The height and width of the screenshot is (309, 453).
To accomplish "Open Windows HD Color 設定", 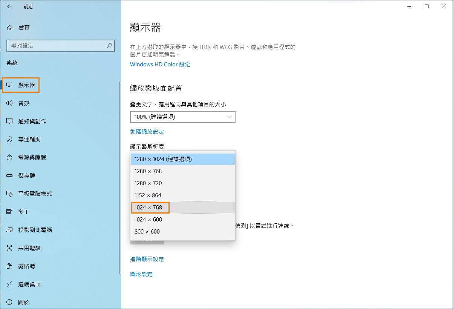I will point(160,65).
